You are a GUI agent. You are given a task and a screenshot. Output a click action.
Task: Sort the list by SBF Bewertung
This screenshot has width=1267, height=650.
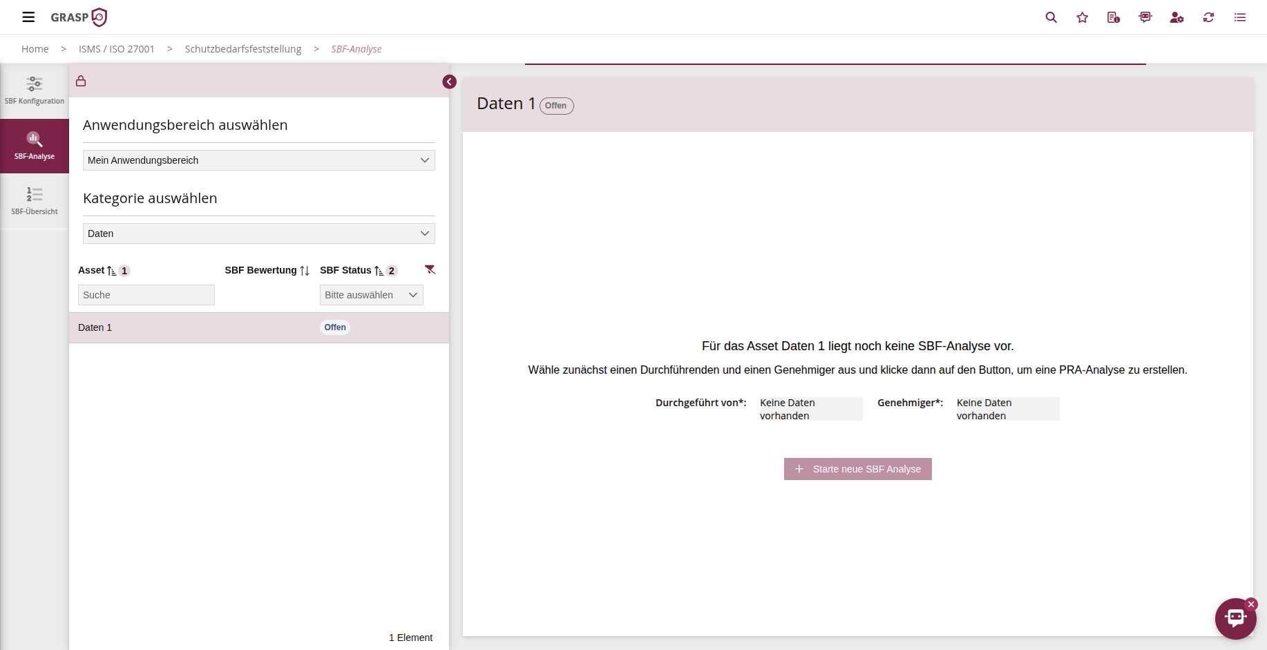304,271
